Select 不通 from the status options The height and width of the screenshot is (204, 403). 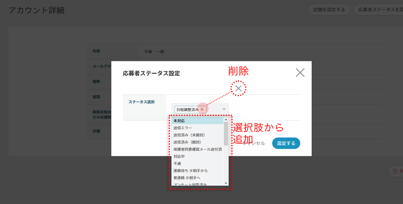tap(197, 163)
